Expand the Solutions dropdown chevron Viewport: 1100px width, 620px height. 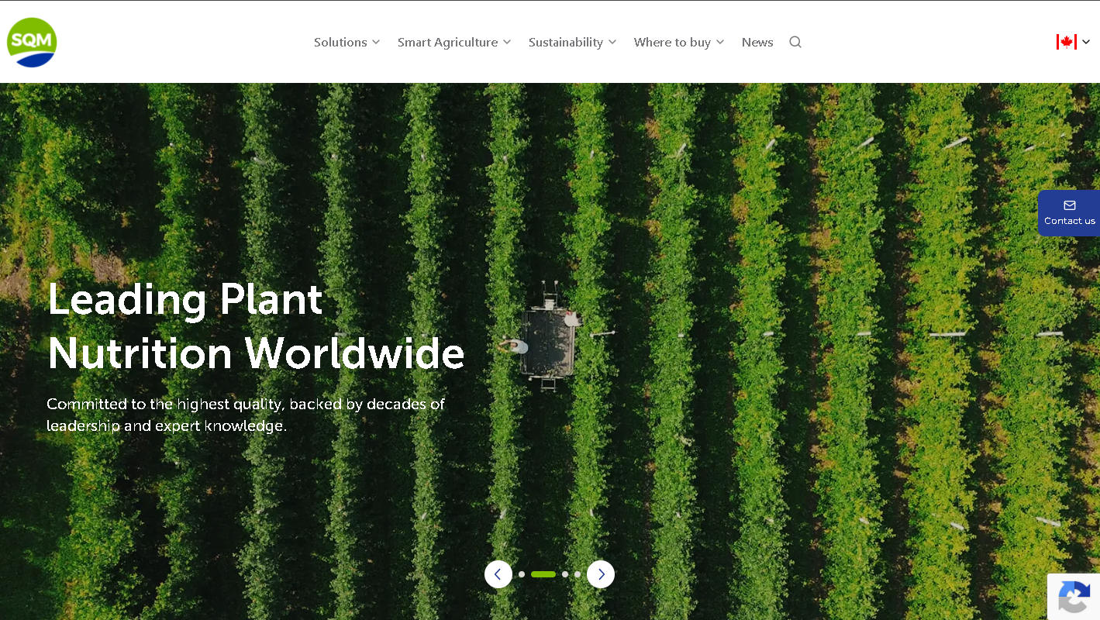(x=376, y=43)
